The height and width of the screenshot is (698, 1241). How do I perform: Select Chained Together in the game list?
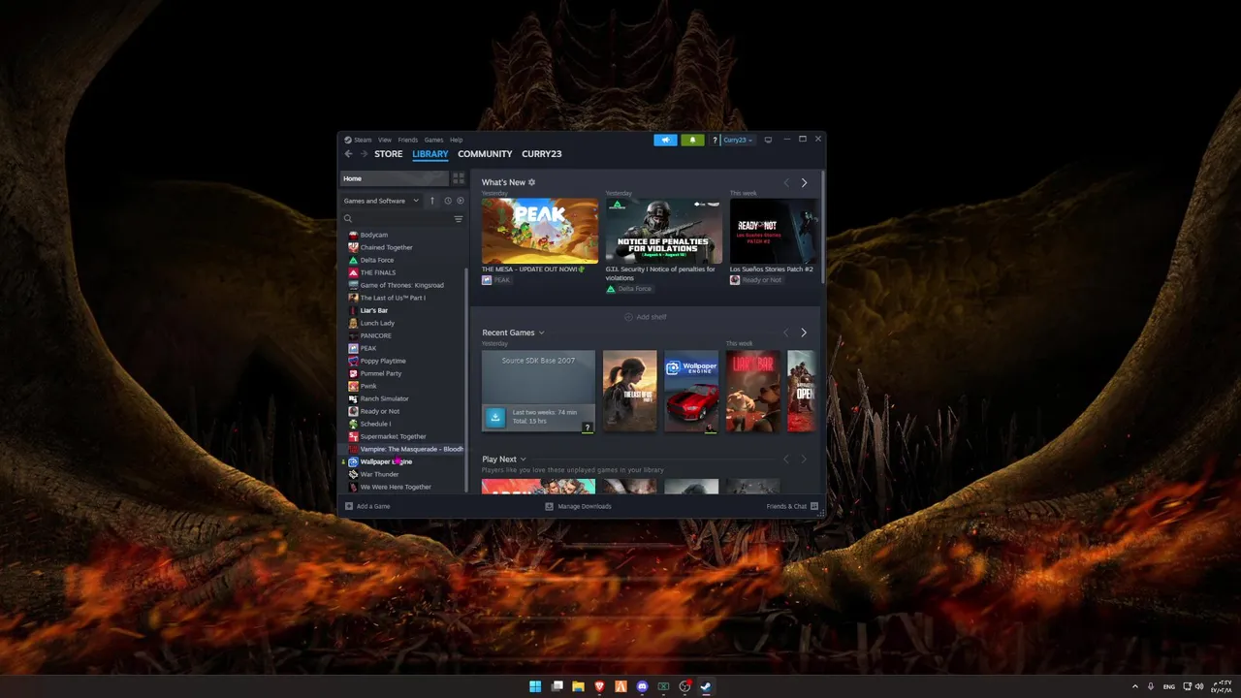point(387,247)
